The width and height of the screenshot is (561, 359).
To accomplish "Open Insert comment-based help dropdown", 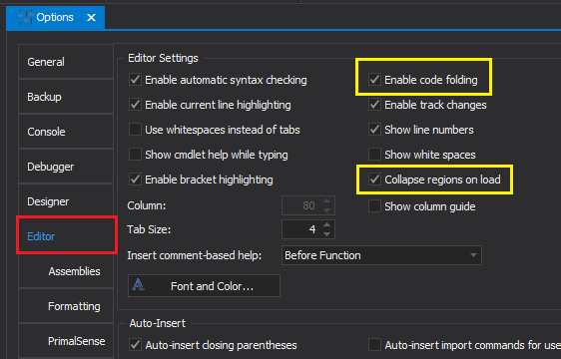I will (x=381, y=255).
